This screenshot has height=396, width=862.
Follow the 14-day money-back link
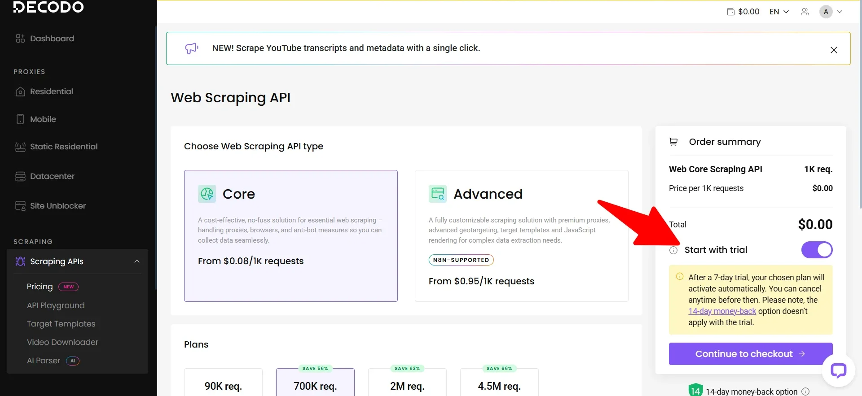(x=722, y=311)
